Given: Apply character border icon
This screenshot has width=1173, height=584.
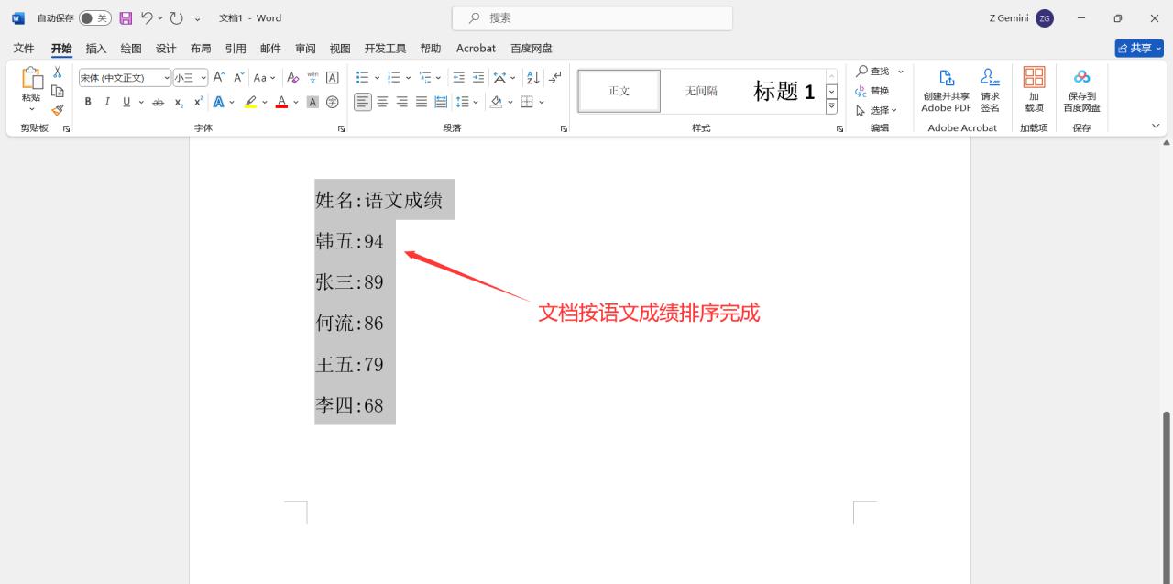Looking at the screenshot, I should pos(333,78).
